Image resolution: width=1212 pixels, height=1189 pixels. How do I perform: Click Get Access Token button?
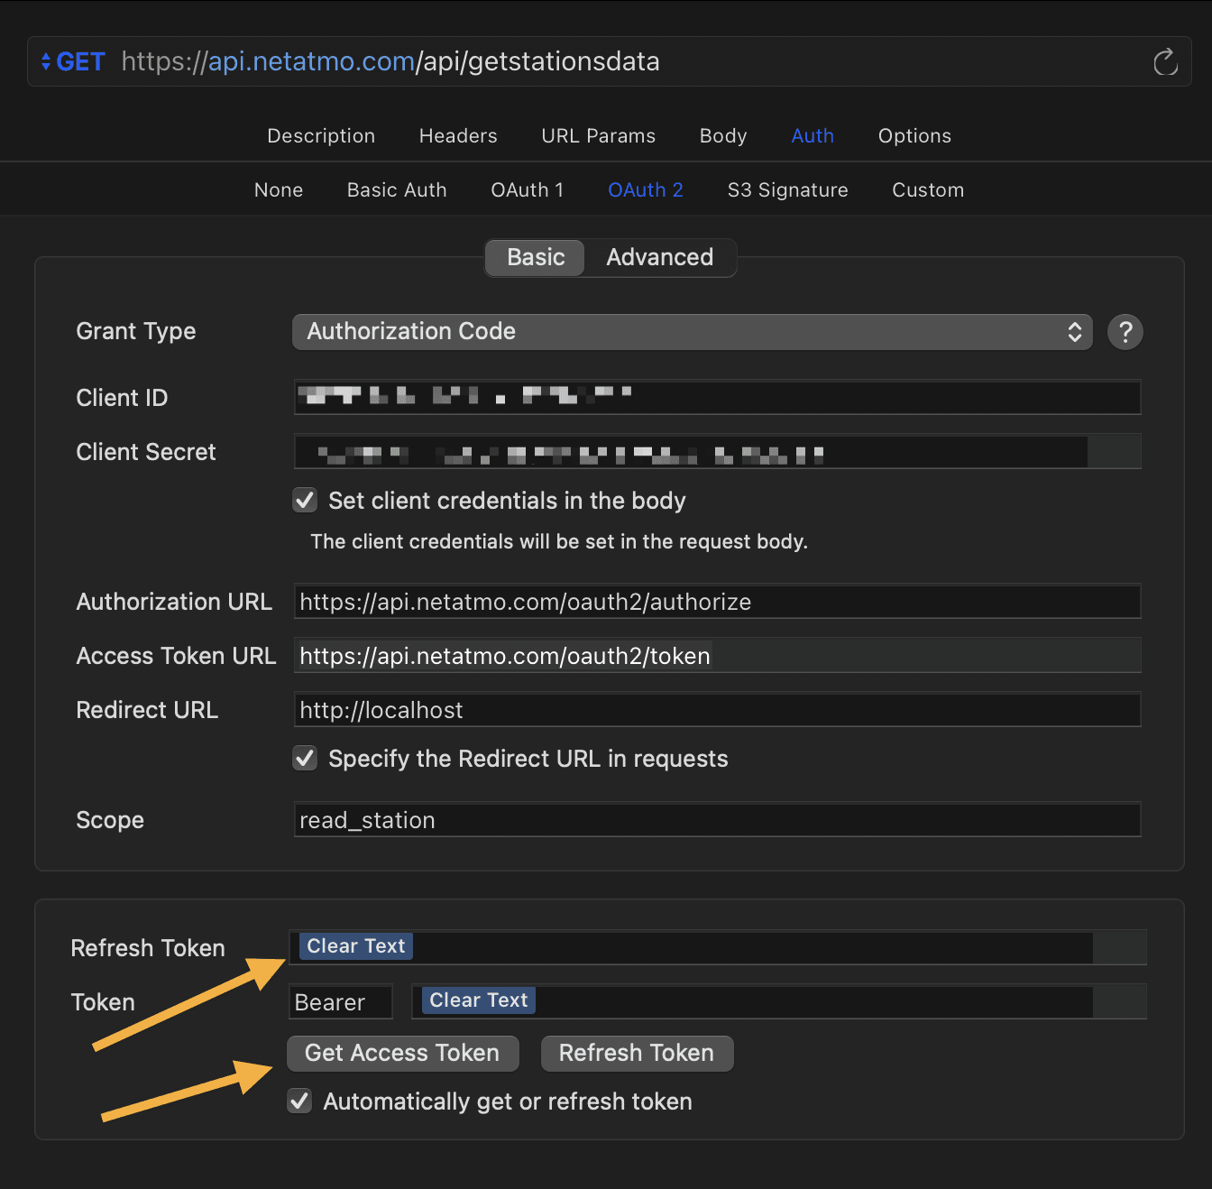click(402, 1053)
